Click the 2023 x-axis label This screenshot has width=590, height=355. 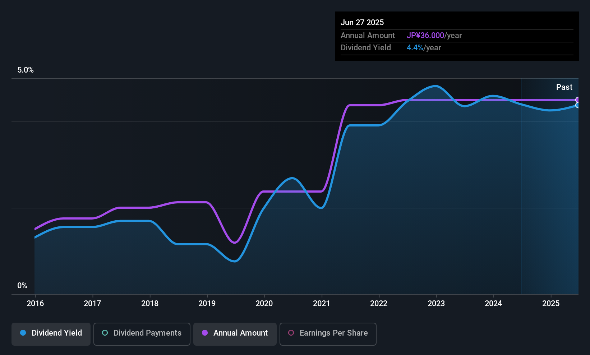click(436, 303)
